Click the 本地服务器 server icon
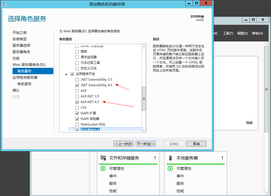 point(170,158)
